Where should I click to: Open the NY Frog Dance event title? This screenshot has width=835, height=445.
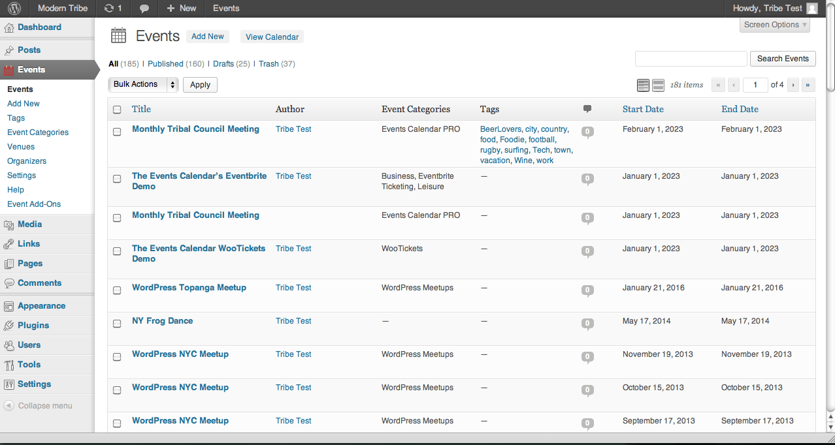tap(162, 321)
